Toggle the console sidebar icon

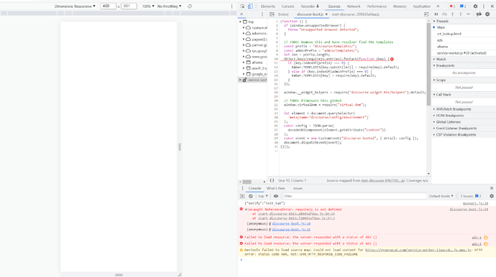point(242,196)
